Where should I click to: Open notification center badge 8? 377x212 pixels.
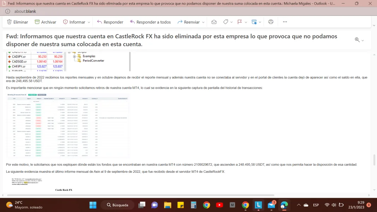coord(369,205)
